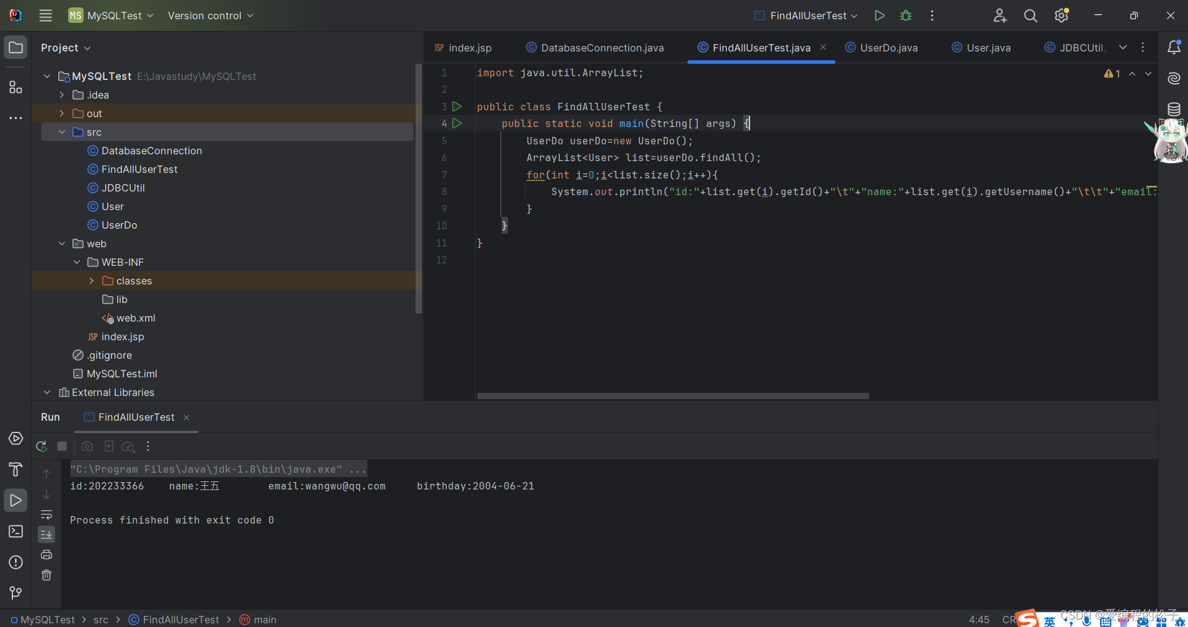Expand the classes folder
Viewport: 1188px width, 627px height.
tap(92, 281)
